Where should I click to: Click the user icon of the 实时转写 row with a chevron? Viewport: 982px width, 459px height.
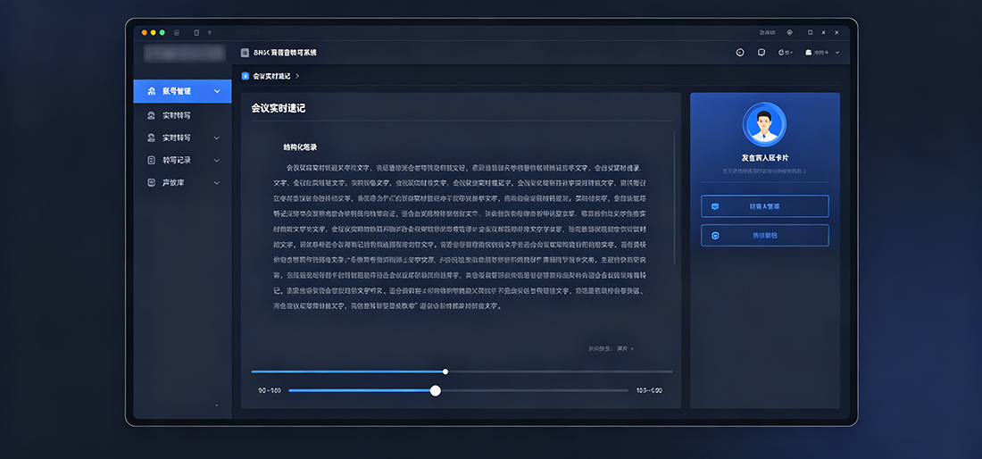point(151,138)
